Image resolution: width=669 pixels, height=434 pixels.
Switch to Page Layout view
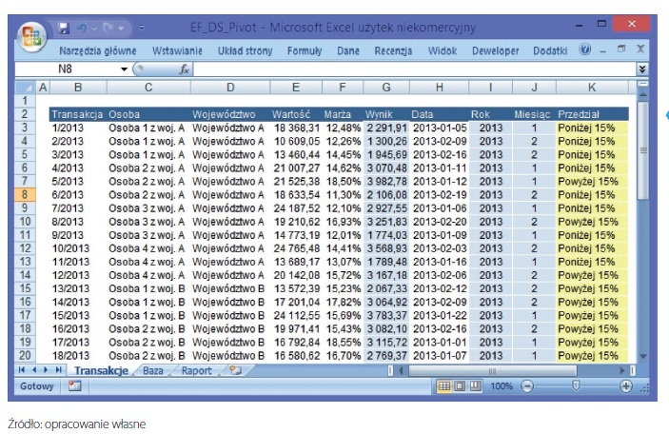459,386
